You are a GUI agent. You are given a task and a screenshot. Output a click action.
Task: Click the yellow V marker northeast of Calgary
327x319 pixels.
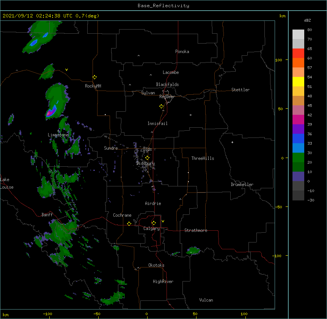click(163, 221)
